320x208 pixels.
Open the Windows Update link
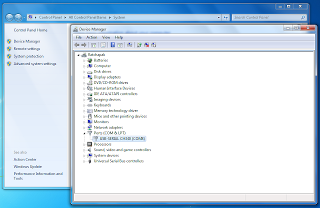click(27, 166)
